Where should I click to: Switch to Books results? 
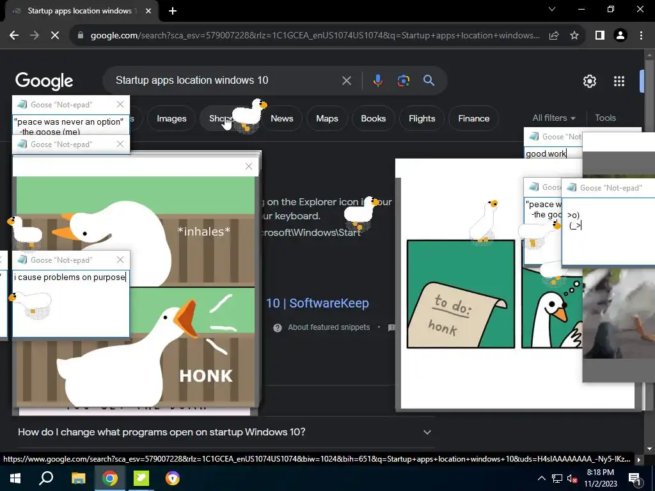[373, 118]
